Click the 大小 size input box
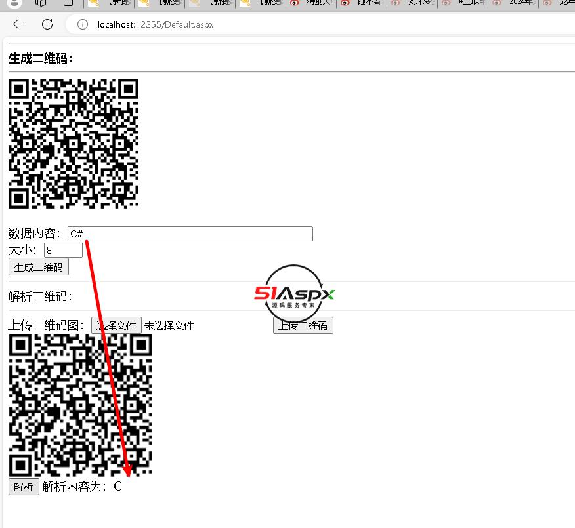Screen dimensions: 575x528 (63, 251)
